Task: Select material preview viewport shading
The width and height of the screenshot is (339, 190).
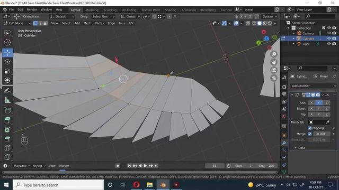Action: 265,23
